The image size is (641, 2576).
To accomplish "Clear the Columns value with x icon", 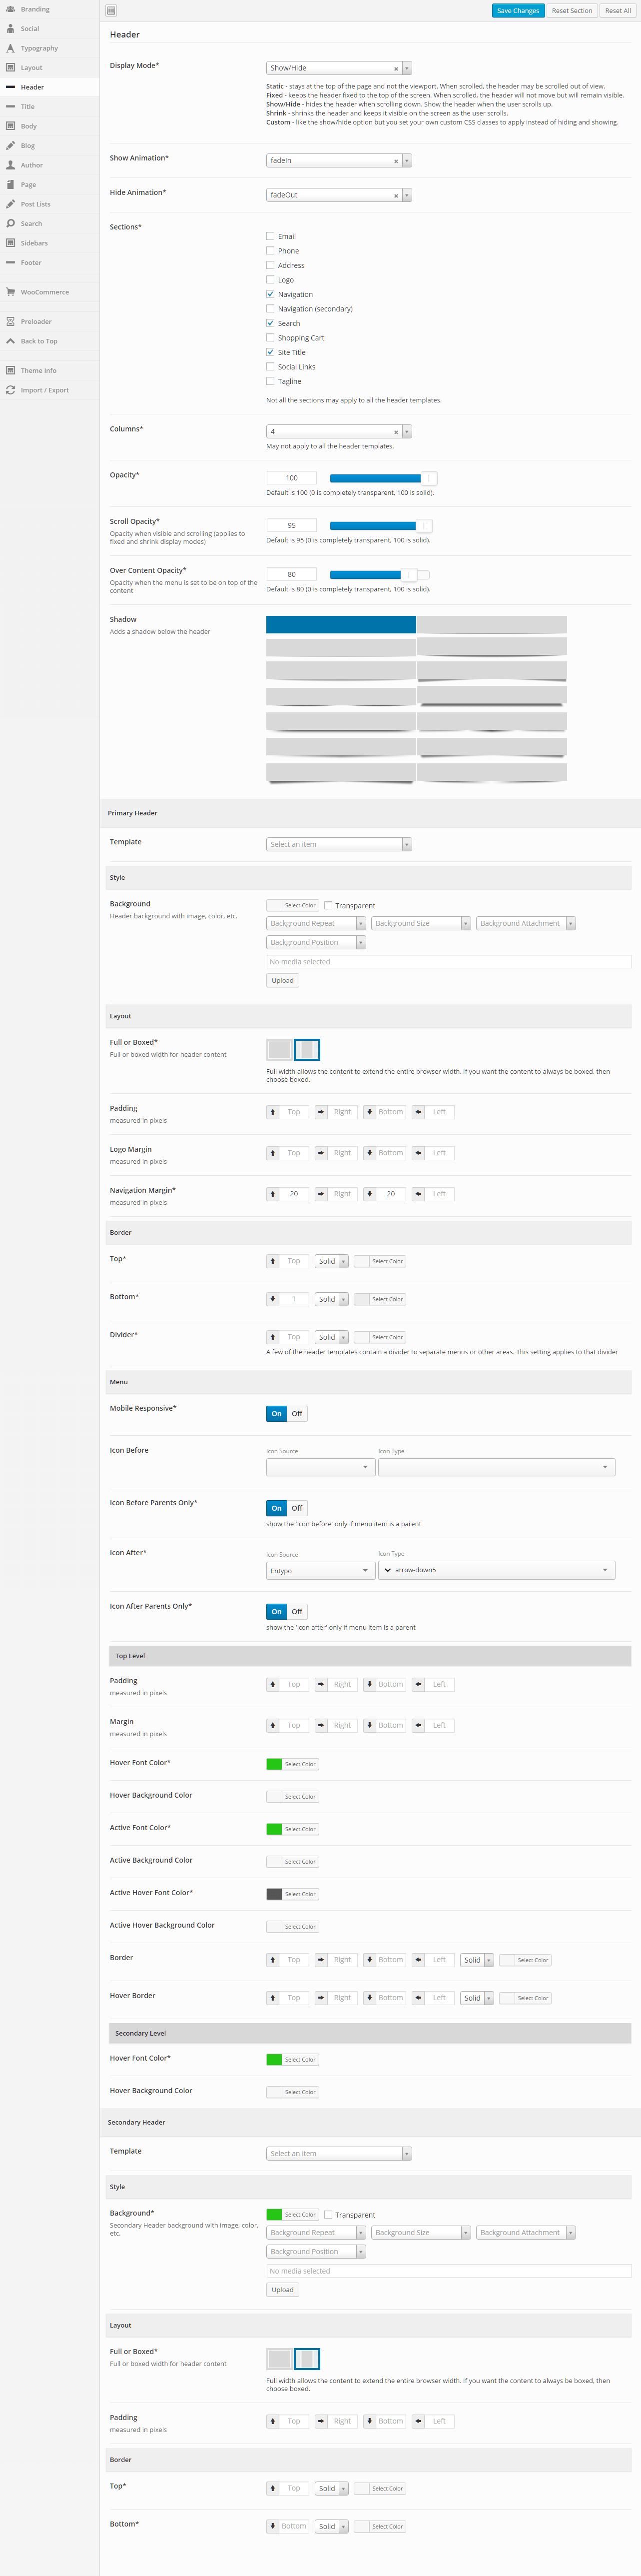I will click(x=396, y=432).
